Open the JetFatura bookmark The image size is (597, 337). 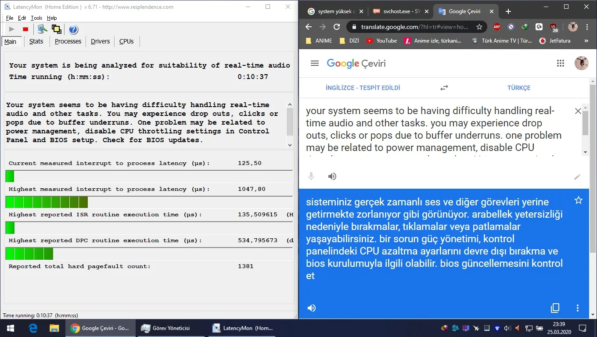[555, 41]
